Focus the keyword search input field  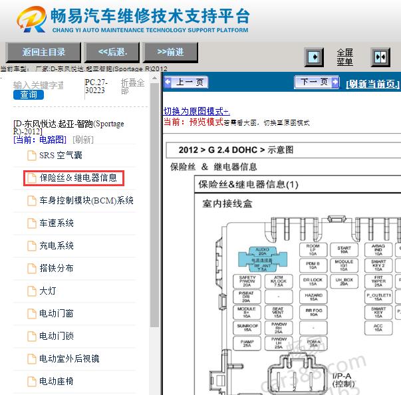coord(39,85)
